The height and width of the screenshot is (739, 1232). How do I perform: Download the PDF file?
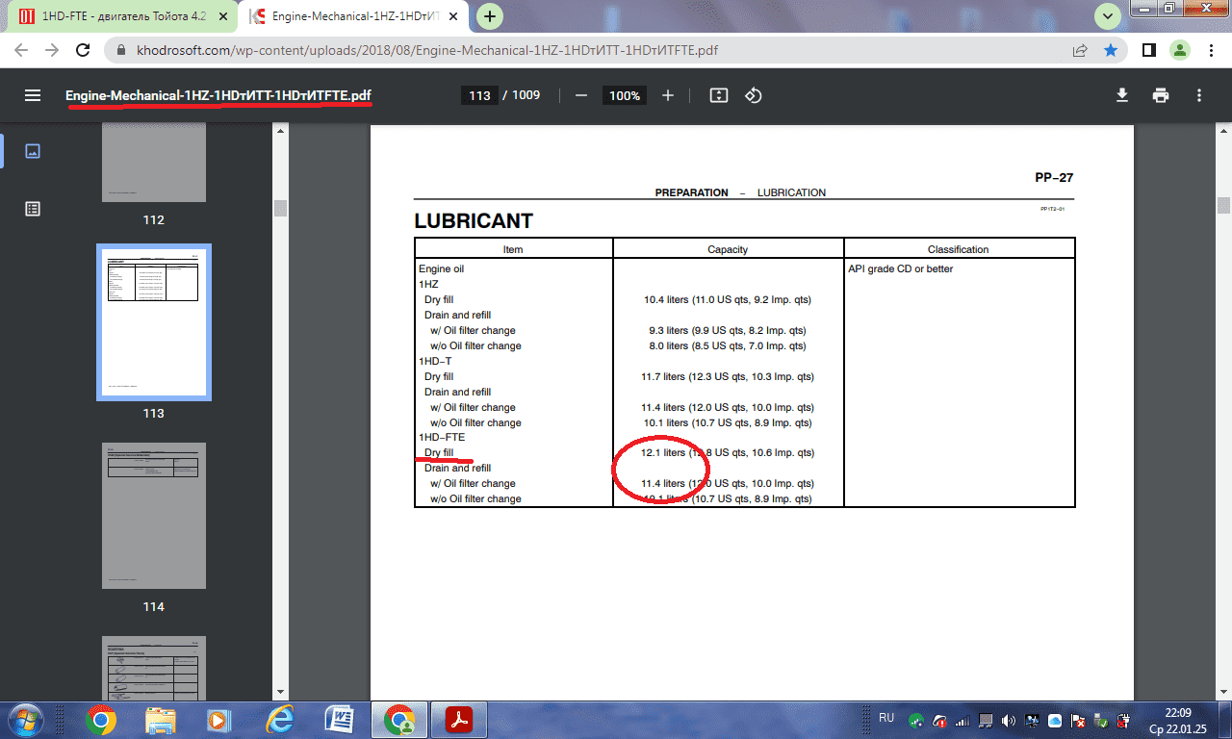pos(1121,95)
